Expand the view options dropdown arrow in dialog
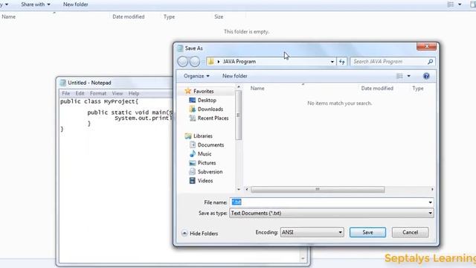 [408, 76]
